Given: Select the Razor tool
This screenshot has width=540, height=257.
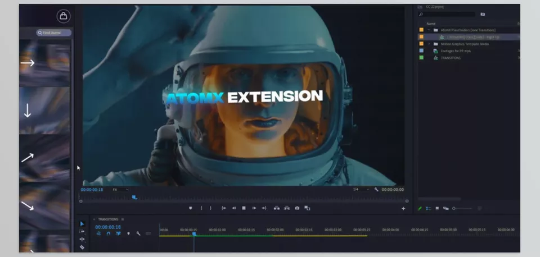Looking at the screenshot, I should pos(82,247).
